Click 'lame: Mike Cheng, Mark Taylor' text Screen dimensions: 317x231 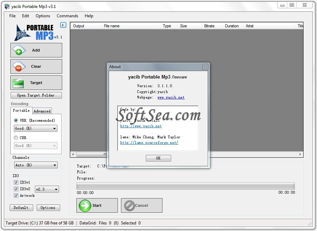pyautogui.click(x=150, y=137)
